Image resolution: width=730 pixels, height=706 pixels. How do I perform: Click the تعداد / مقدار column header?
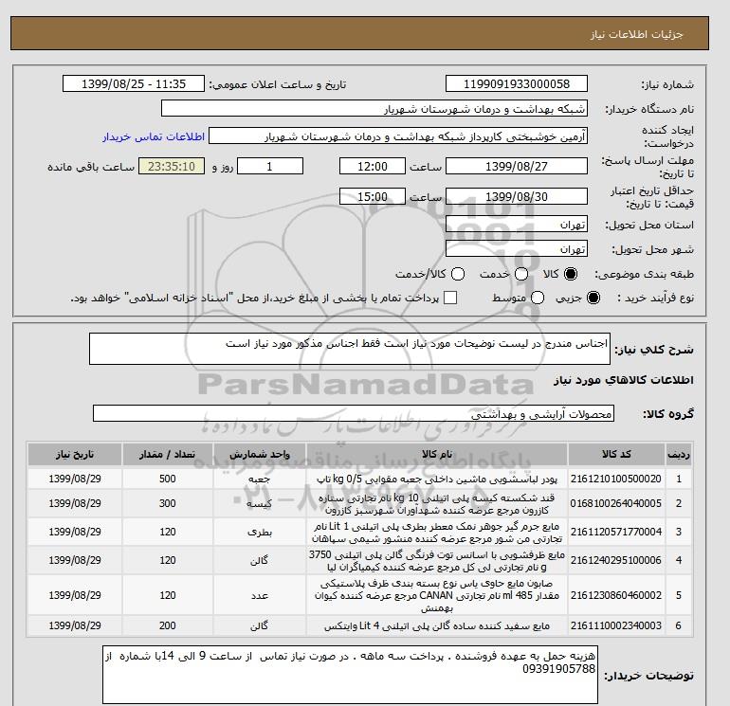(x=168, y=454)
